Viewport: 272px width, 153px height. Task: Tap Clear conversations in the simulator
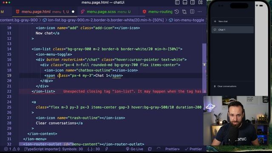[x=227, y=86]
